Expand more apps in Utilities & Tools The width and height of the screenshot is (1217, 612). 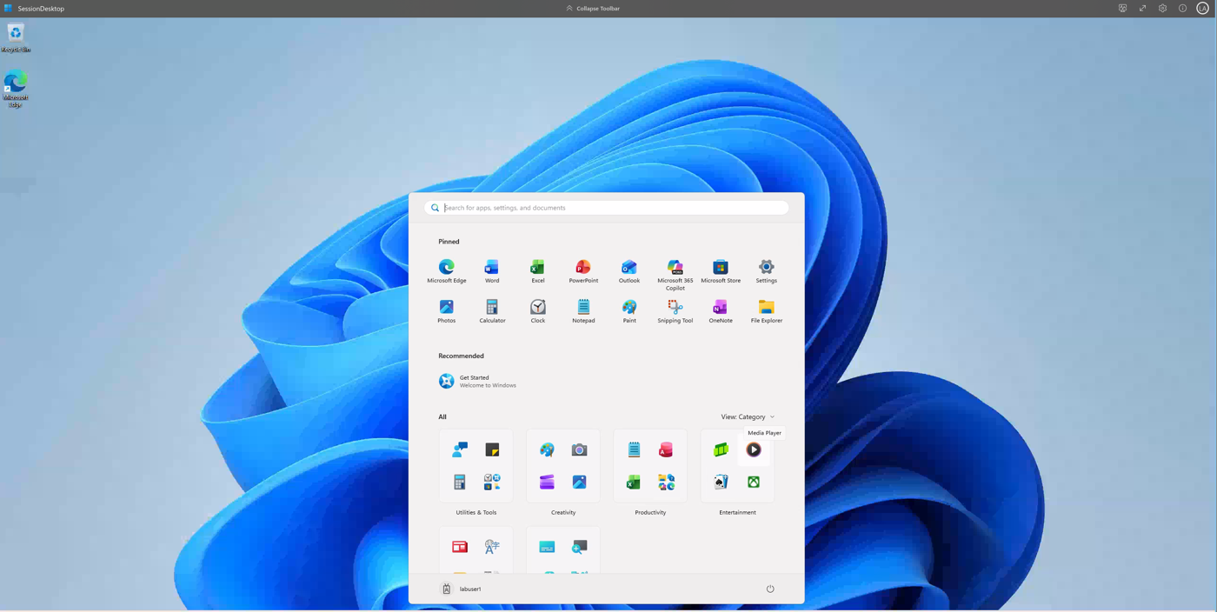(492, 482)
